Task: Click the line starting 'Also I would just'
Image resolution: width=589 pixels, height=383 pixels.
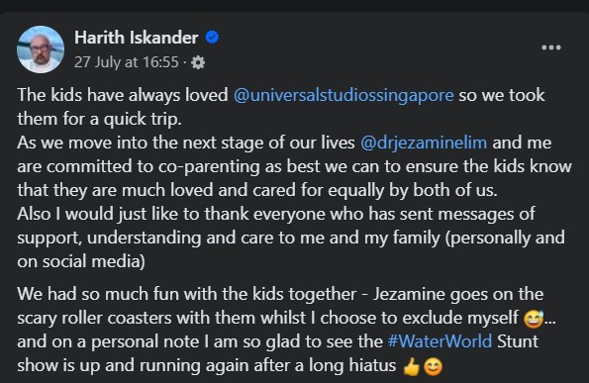Action: point(276,214)
